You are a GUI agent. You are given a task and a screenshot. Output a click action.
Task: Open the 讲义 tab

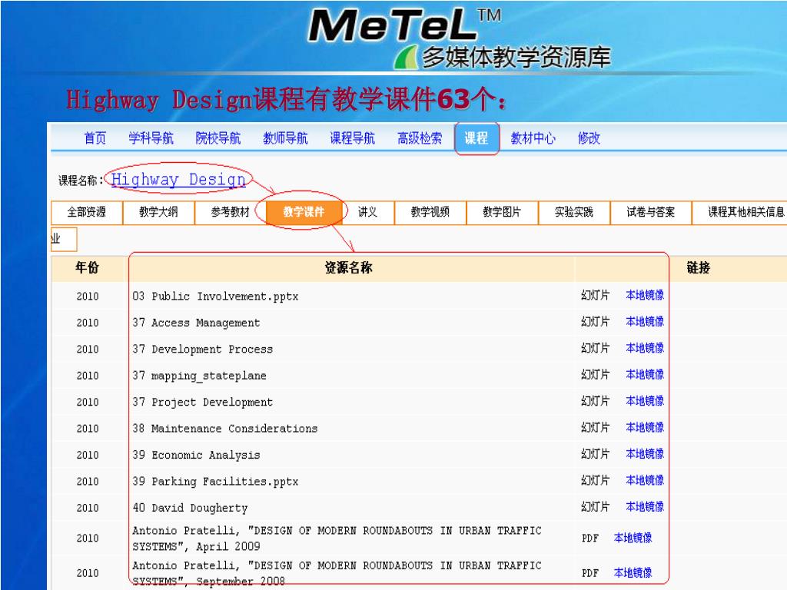click(367, 212)
